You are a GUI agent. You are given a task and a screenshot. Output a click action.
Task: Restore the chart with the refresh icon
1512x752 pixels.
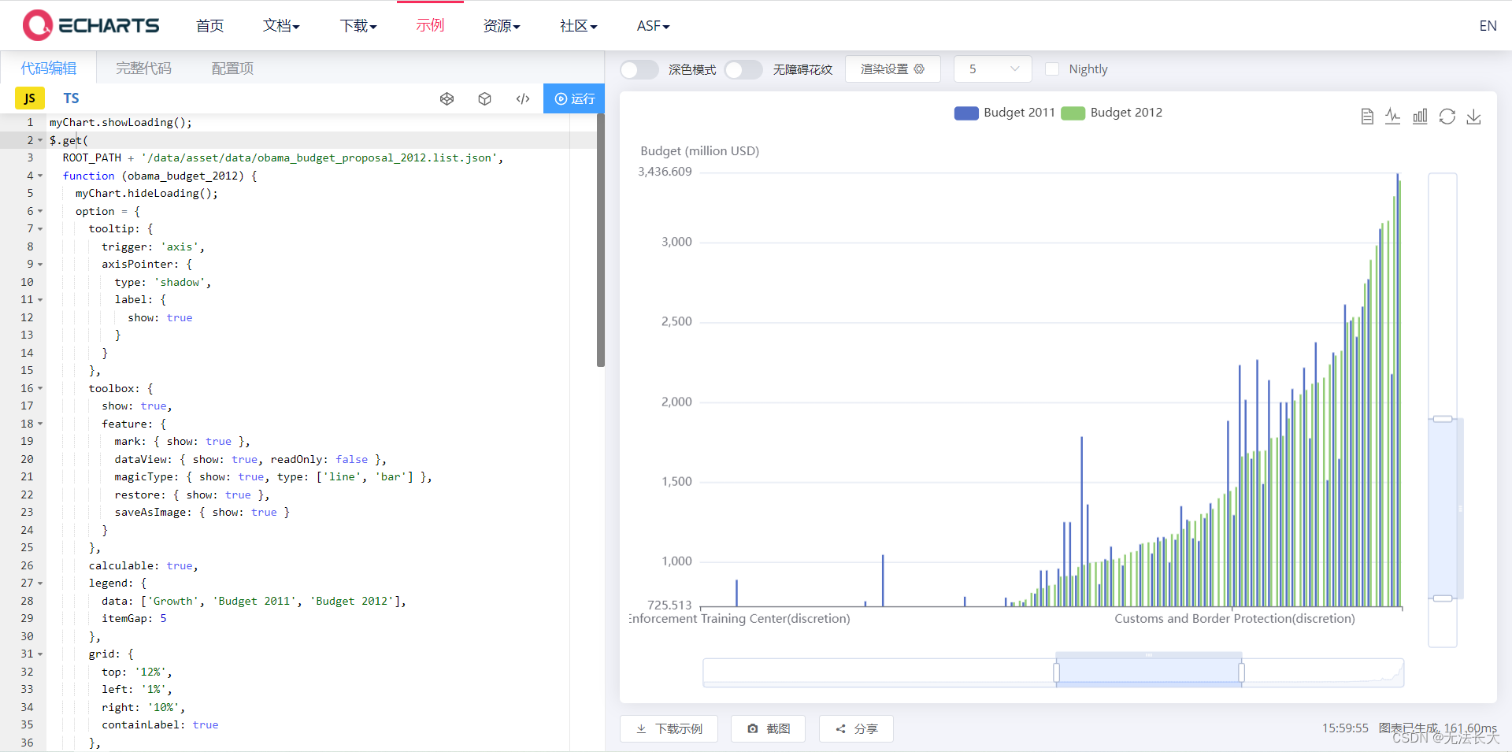tap(1447, 116)
